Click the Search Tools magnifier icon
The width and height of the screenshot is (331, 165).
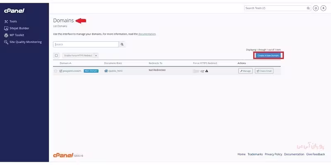[x=308, y=8]
